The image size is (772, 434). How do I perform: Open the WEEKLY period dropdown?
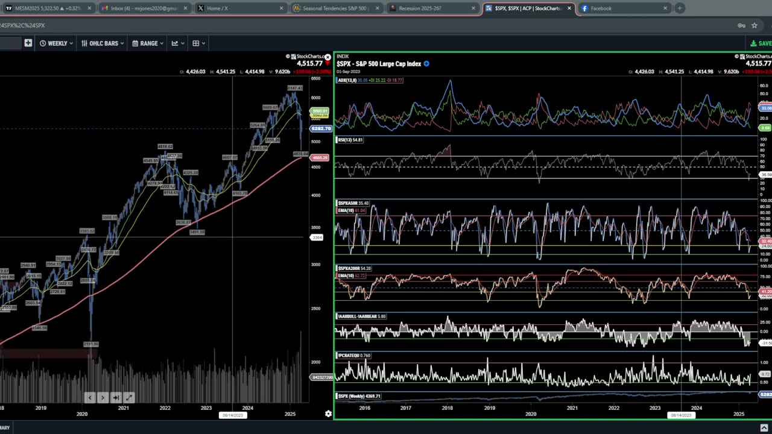point(56,43)
